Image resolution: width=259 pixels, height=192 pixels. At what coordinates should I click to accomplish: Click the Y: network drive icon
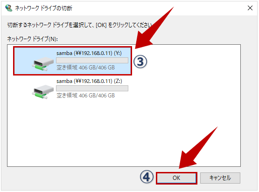(x=43, y=64)
